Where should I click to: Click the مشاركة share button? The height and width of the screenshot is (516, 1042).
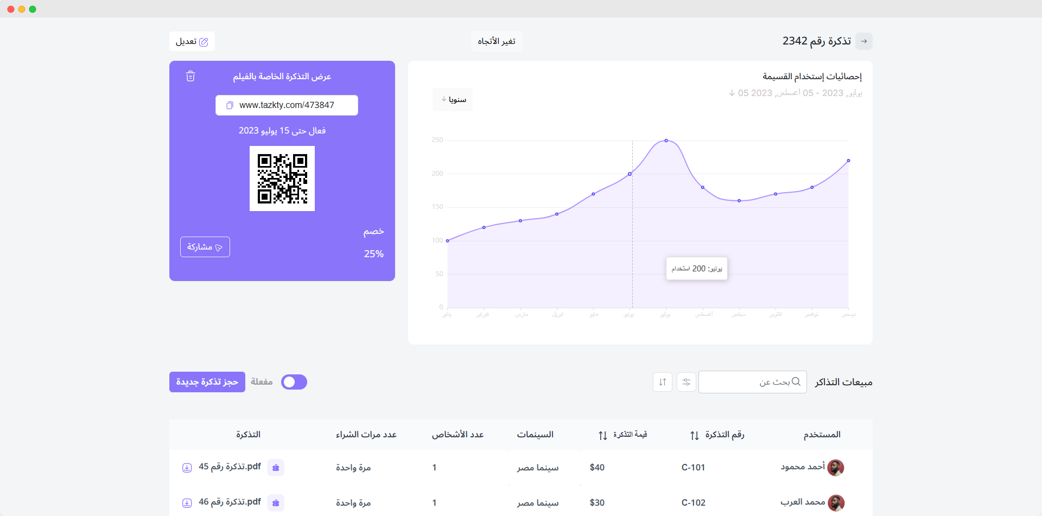(x=205, y=247)
